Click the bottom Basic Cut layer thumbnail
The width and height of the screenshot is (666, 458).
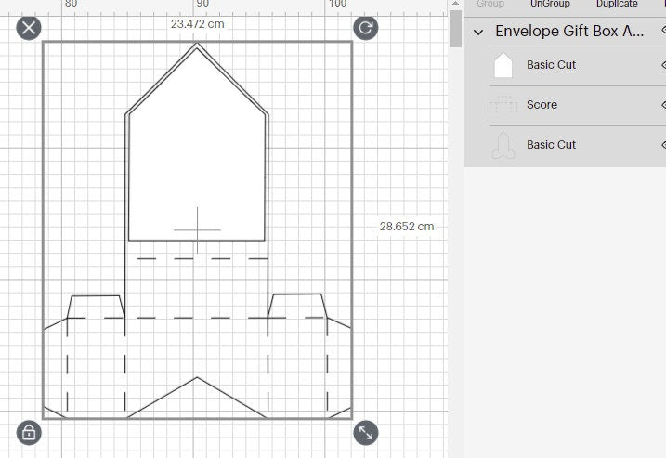click(503, 145)
